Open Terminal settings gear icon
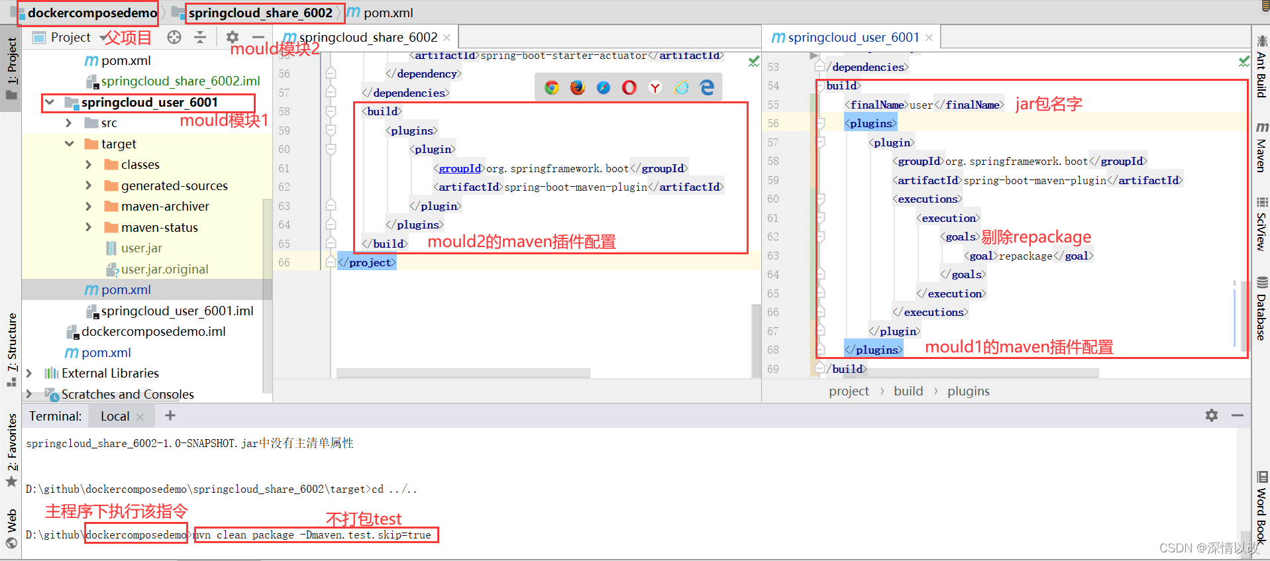 (1212, 415)
